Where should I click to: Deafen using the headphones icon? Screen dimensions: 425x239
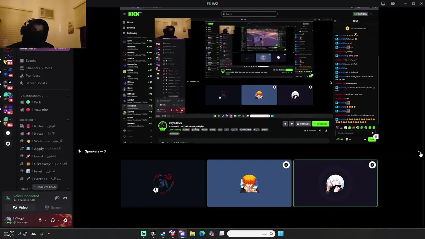point(52,220)
